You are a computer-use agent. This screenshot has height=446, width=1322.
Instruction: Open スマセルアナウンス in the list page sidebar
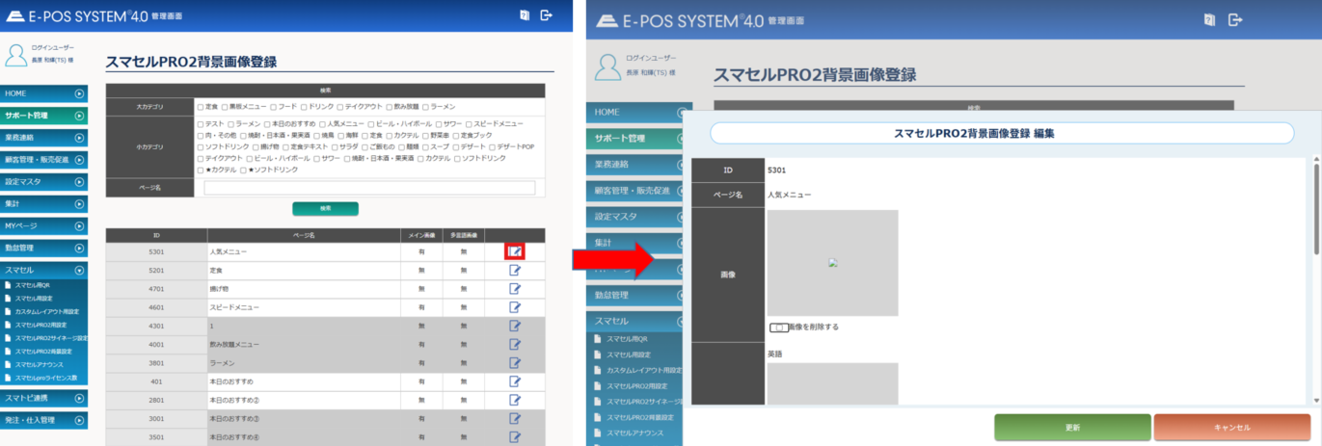pos(39,364)
